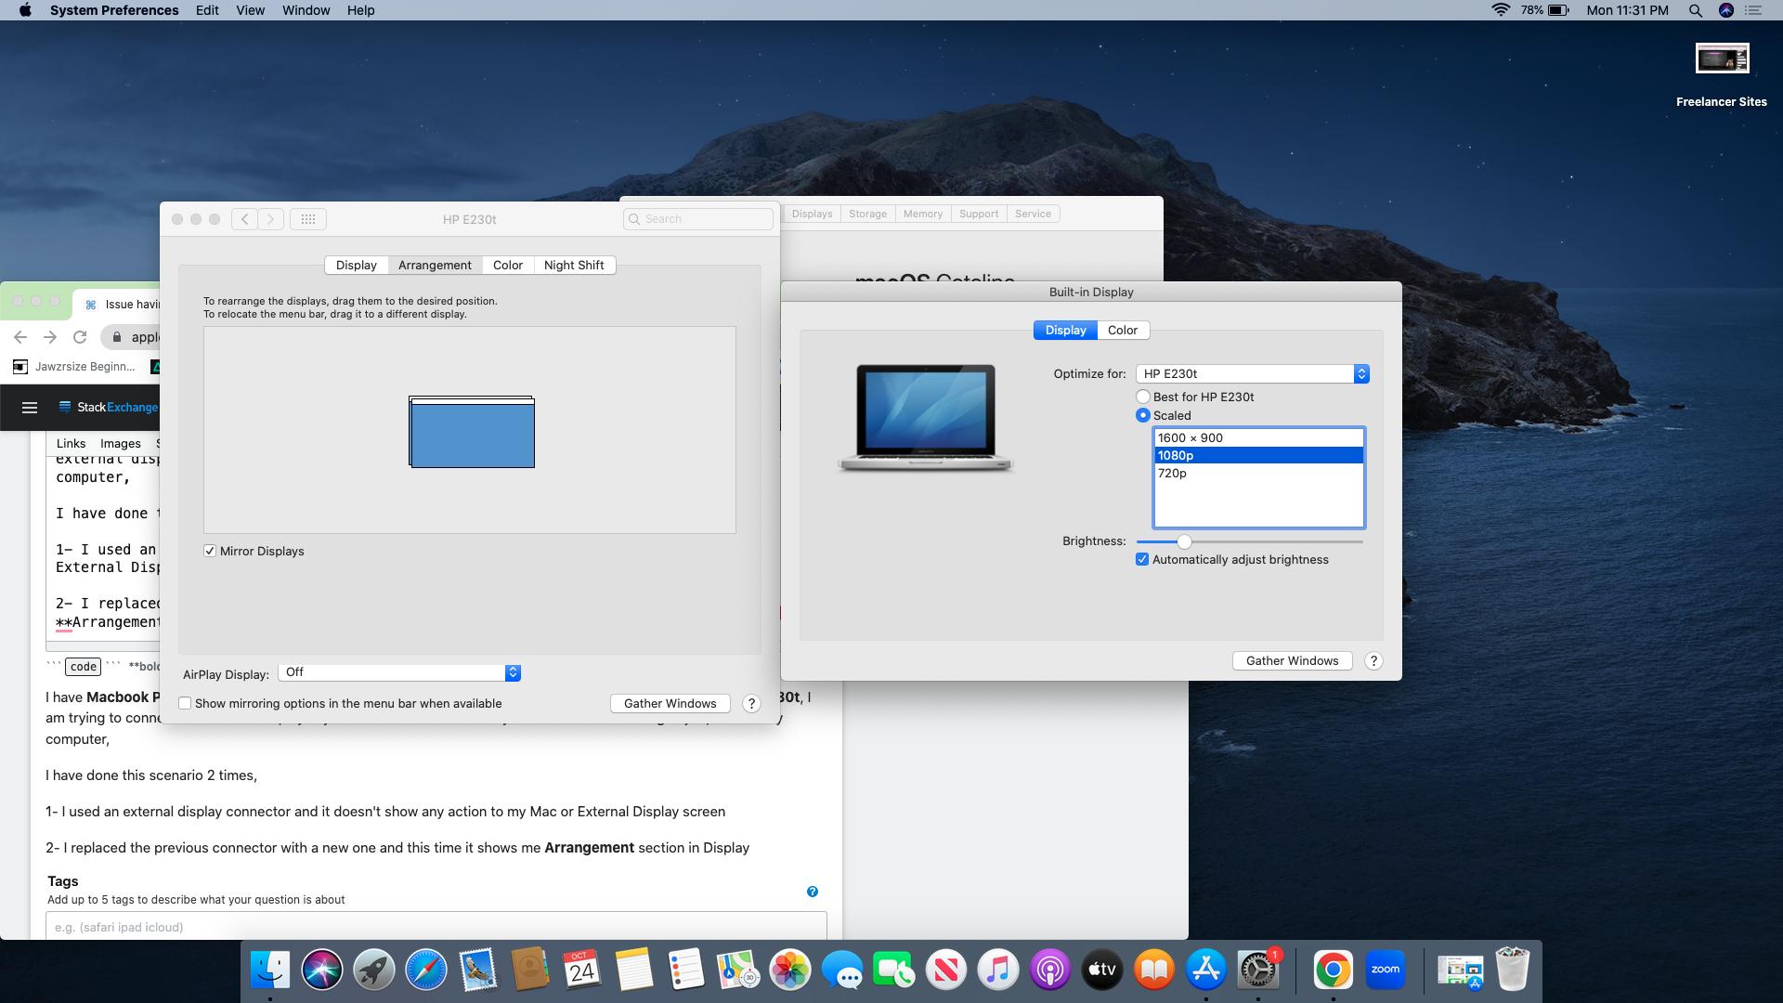Screen dimensions: 1783x1003
Task: Open the App Store from the Dock
Action: tap(1207, 969)
